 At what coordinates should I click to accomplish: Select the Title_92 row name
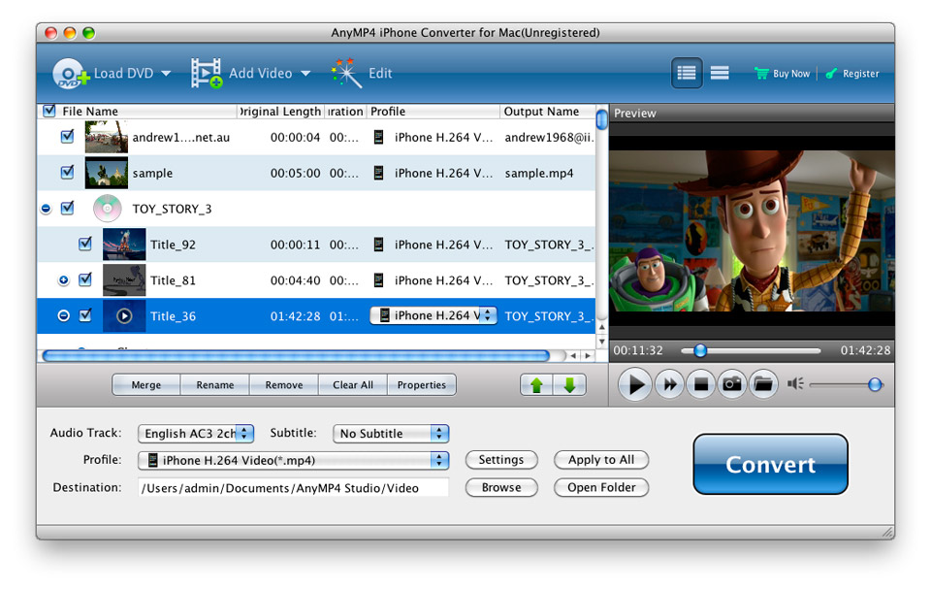pos(173,245)
